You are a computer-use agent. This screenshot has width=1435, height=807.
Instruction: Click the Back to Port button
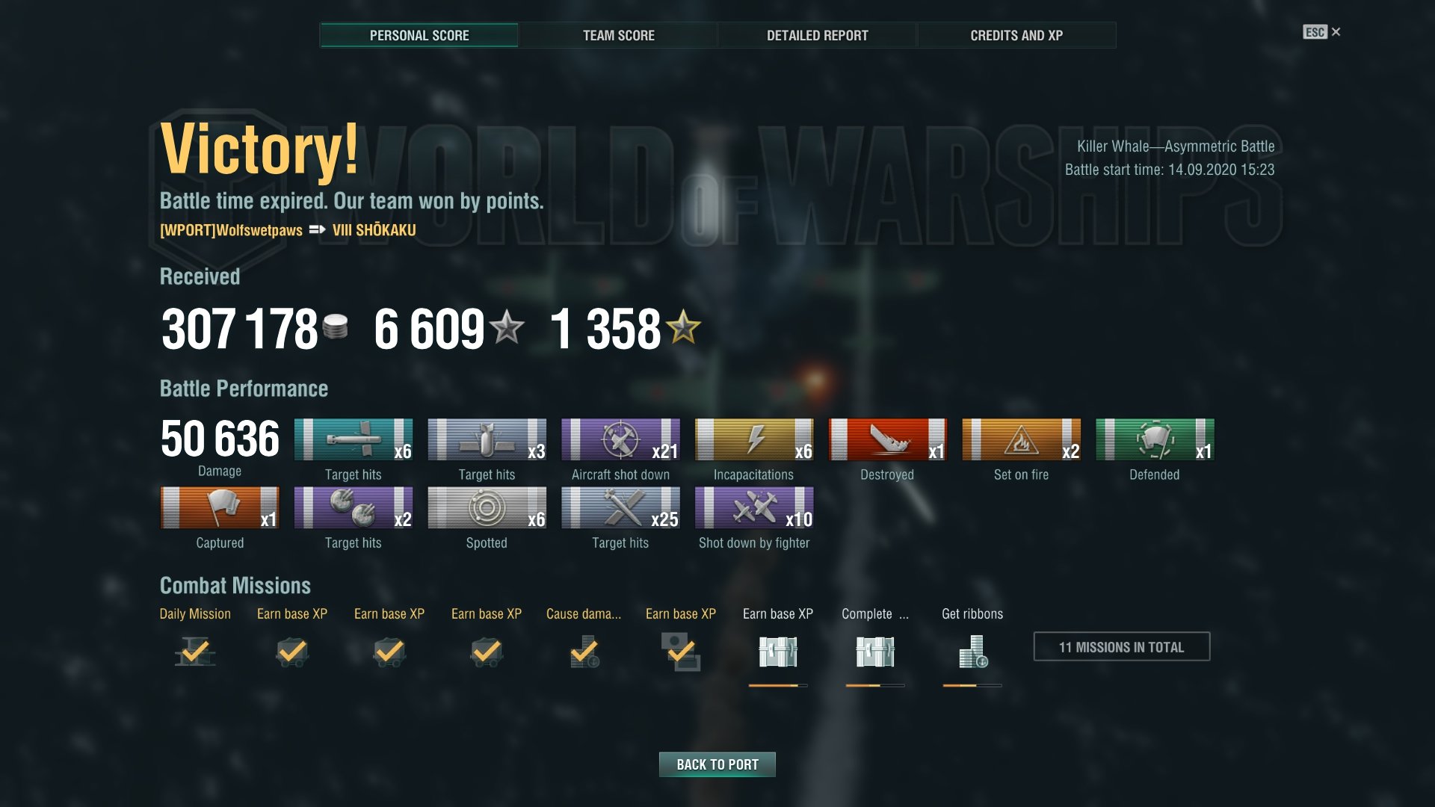pyautogui.click(x=717, y=764)
